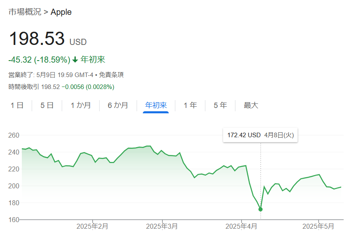The width and height of the screenshot is (356, 232).
Task: Show the 5年 chart range
Action: pyautogui.click(x=220, y=105)
